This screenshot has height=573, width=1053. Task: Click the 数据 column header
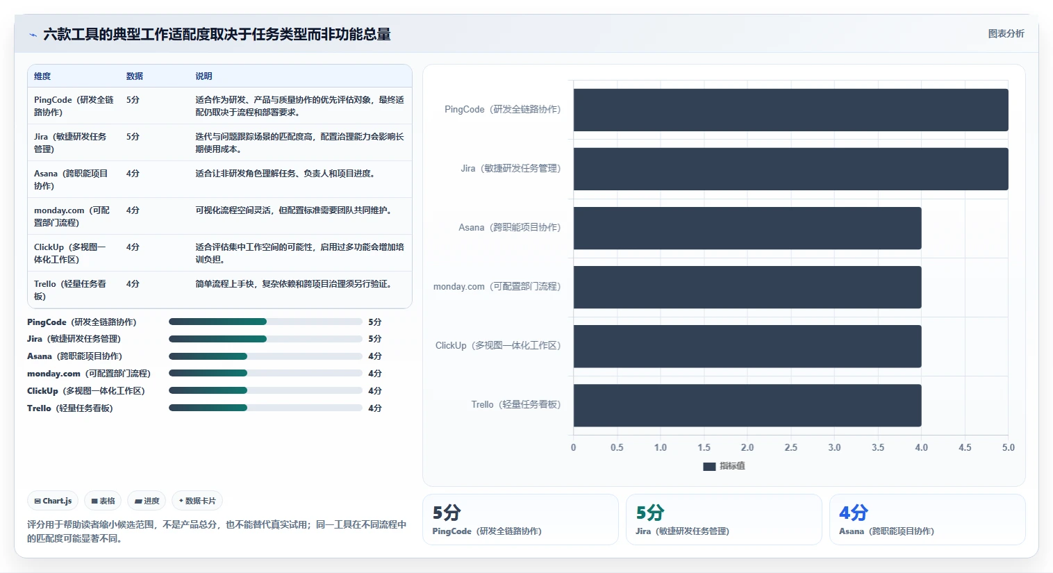pyautogui.click(x=135, y=76)
